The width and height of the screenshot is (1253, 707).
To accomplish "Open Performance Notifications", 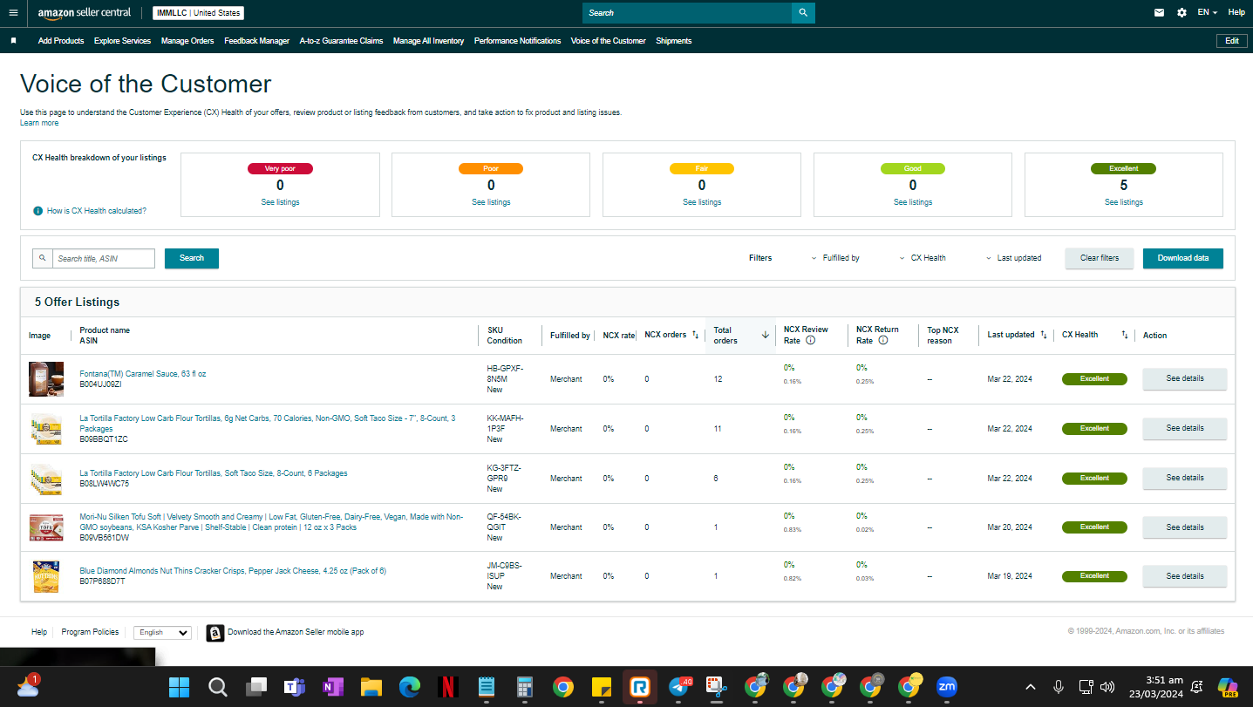I will (517, 41).
